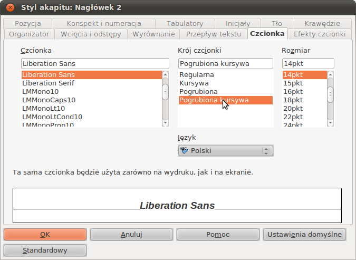Viewport: 356px width, 260px height.
Task: Go to the Krawędzie tab
Action: 322,24
